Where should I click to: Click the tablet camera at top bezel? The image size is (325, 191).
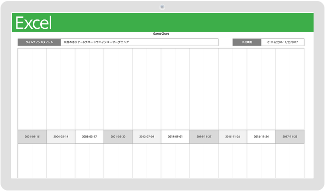tap(162, 7)
